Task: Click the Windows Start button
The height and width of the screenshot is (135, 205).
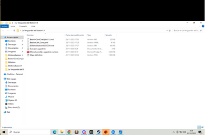Action: coord(3,132)
